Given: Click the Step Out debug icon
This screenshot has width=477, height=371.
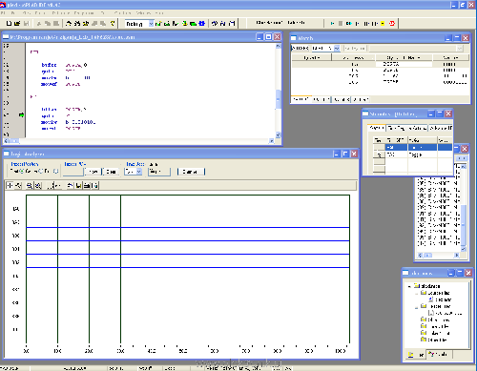Looking at the screenshot, I should point(375,23).
